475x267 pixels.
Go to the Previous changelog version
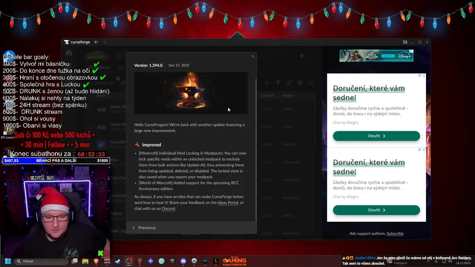click(x=144, y=228)
